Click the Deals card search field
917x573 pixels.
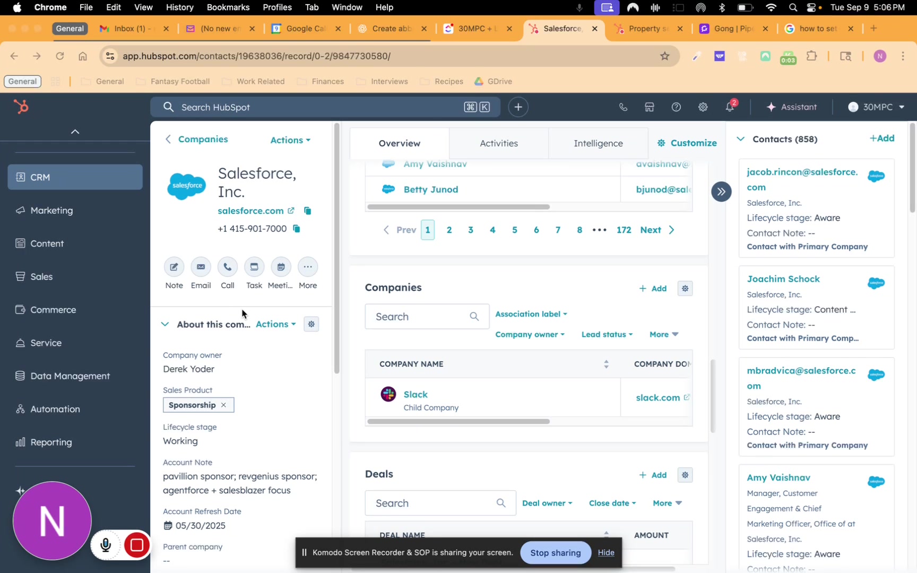(x=440, y=503)
